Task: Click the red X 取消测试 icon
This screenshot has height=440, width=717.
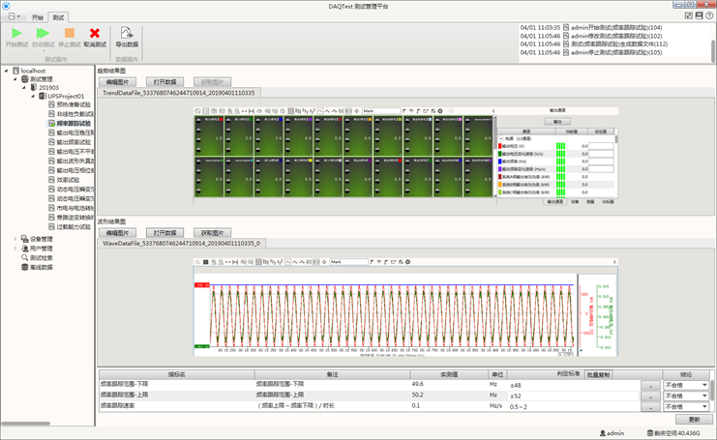Action: coord(94,33)
